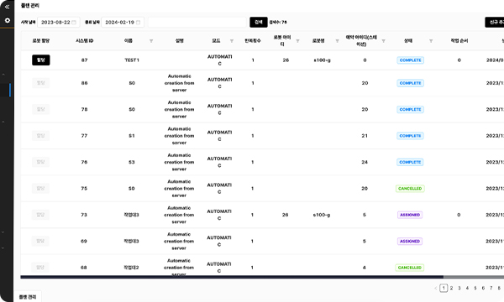Select system ID 68 cell
504x302 pixels.
pos(83,268)
